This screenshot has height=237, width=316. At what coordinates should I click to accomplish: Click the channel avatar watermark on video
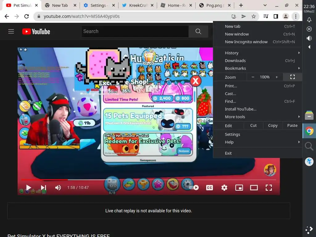(270, 170)
